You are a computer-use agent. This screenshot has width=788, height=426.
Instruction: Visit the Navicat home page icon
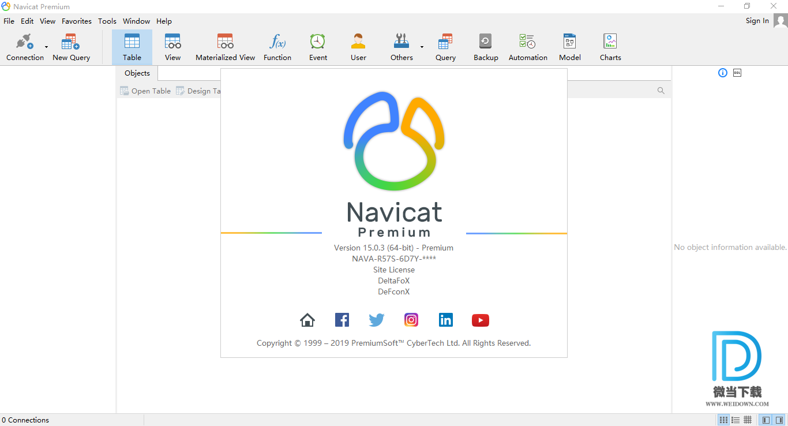[x=307, y=320]
